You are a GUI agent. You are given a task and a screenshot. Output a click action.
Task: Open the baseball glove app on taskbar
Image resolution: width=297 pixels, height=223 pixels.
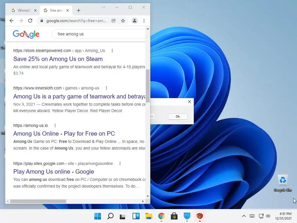[200, 216]
